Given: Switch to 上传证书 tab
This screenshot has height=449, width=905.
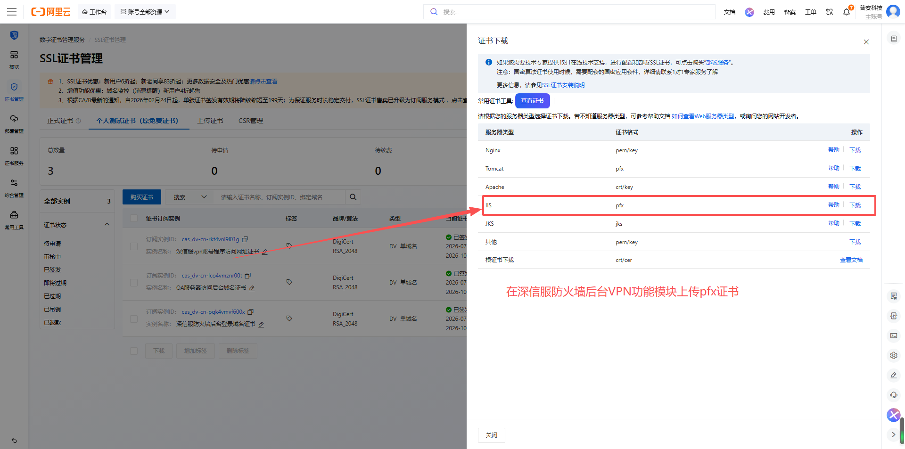Looking at the screenshot, I should 210,121.
